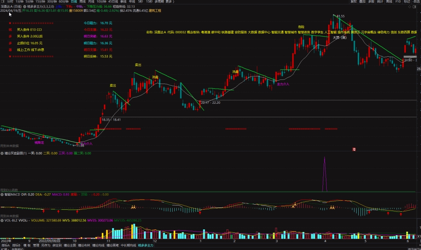421x250 pixels.
Task: Click the 主力介入 label near 11.98 low
Action: coord(87,144)
